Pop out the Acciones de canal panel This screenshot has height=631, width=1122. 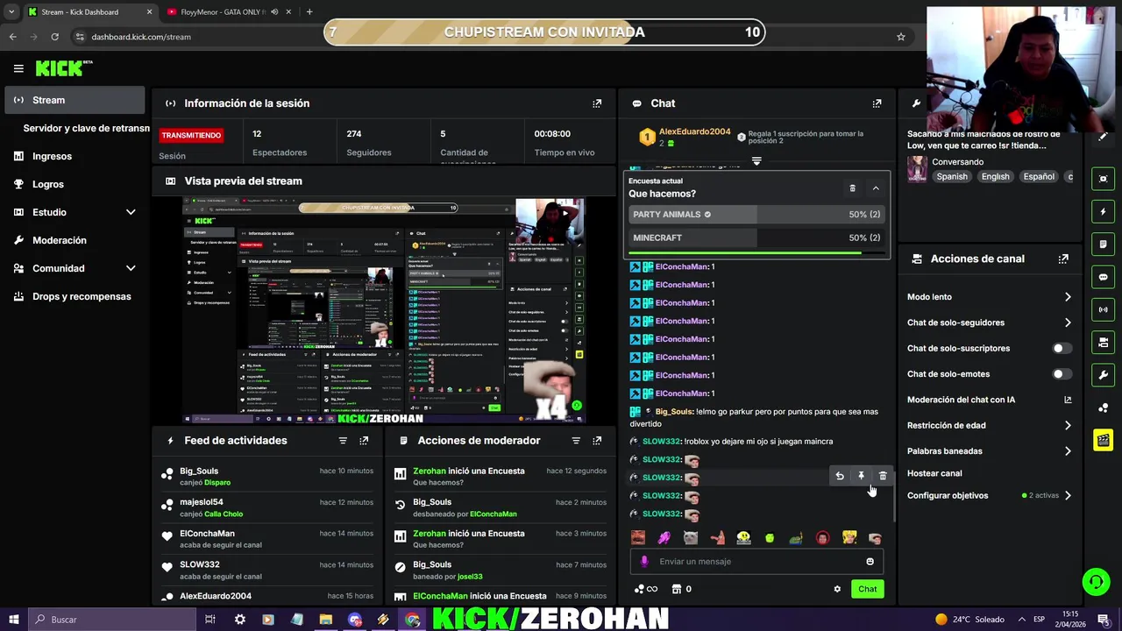(x=1063, y=259)
